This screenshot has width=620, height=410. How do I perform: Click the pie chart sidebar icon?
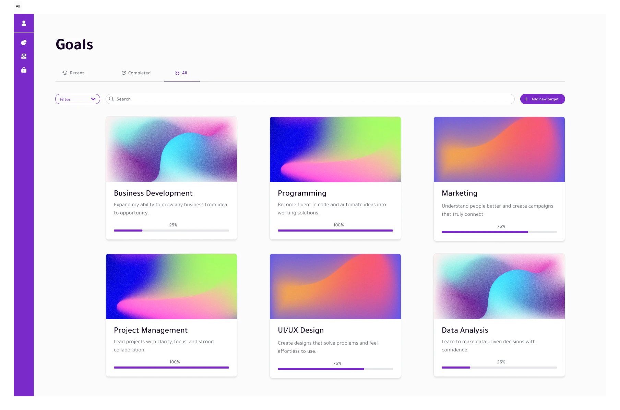click(x=24, y=42)
